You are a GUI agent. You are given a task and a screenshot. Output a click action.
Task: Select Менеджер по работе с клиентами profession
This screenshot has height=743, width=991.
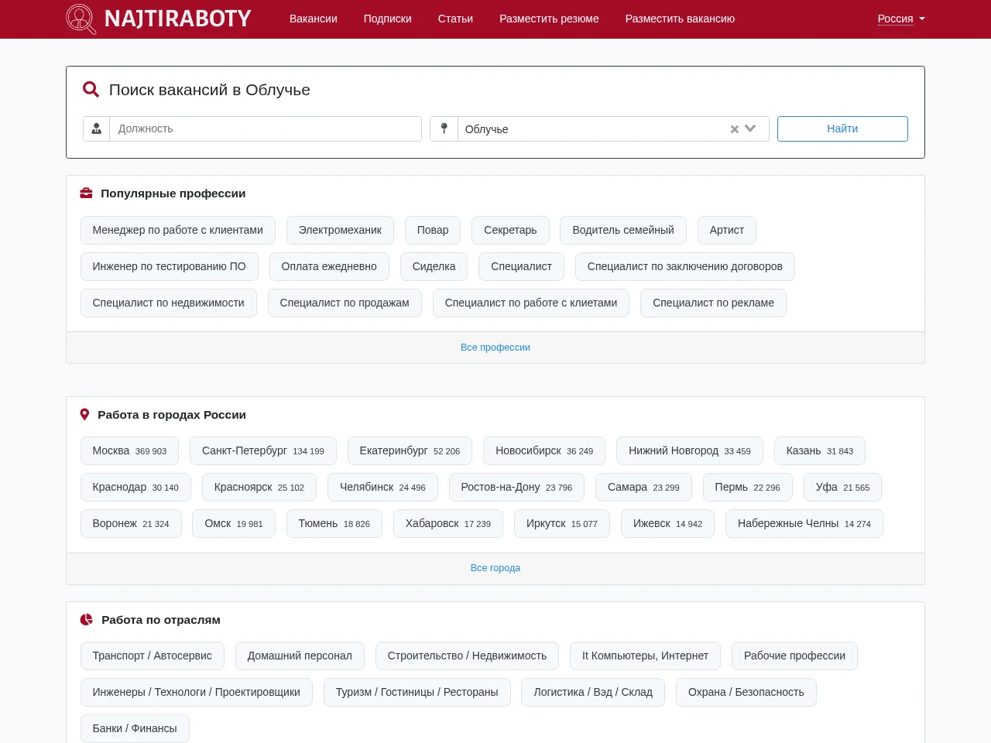click(x=178, y=230)
